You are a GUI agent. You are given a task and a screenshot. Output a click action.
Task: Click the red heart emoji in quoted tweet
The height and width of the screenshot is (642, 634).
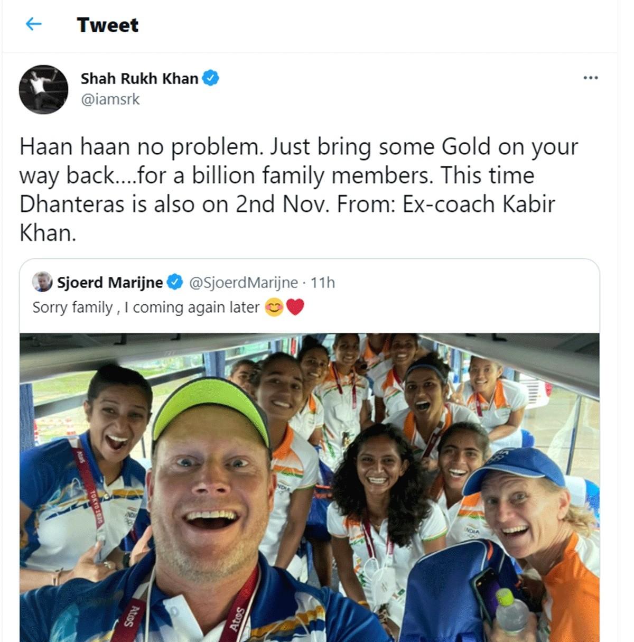tap(295, 307)
